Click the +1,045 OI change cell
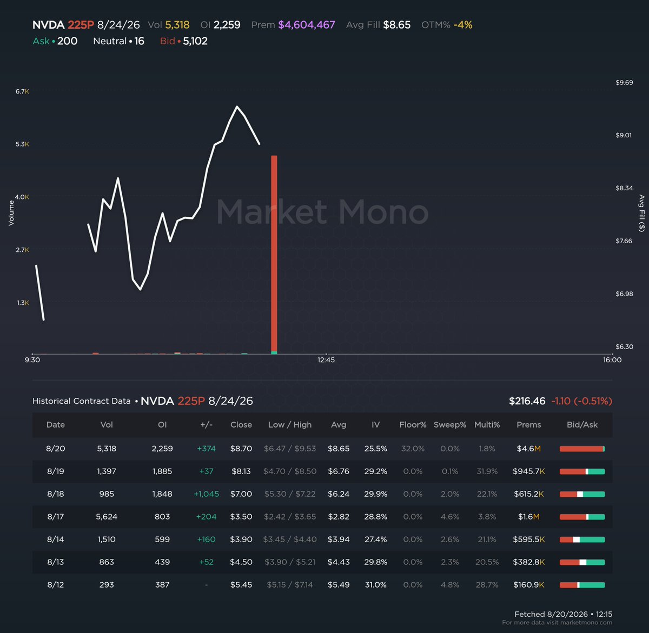This screenshot has height=633, width=649. click(x=206, y=494)
